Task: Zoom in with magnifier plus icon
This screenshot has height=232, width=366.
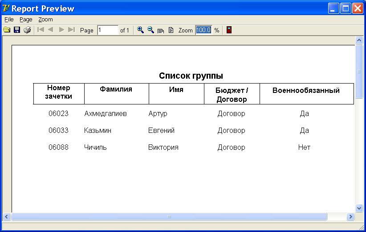Action: coord(140,30)
